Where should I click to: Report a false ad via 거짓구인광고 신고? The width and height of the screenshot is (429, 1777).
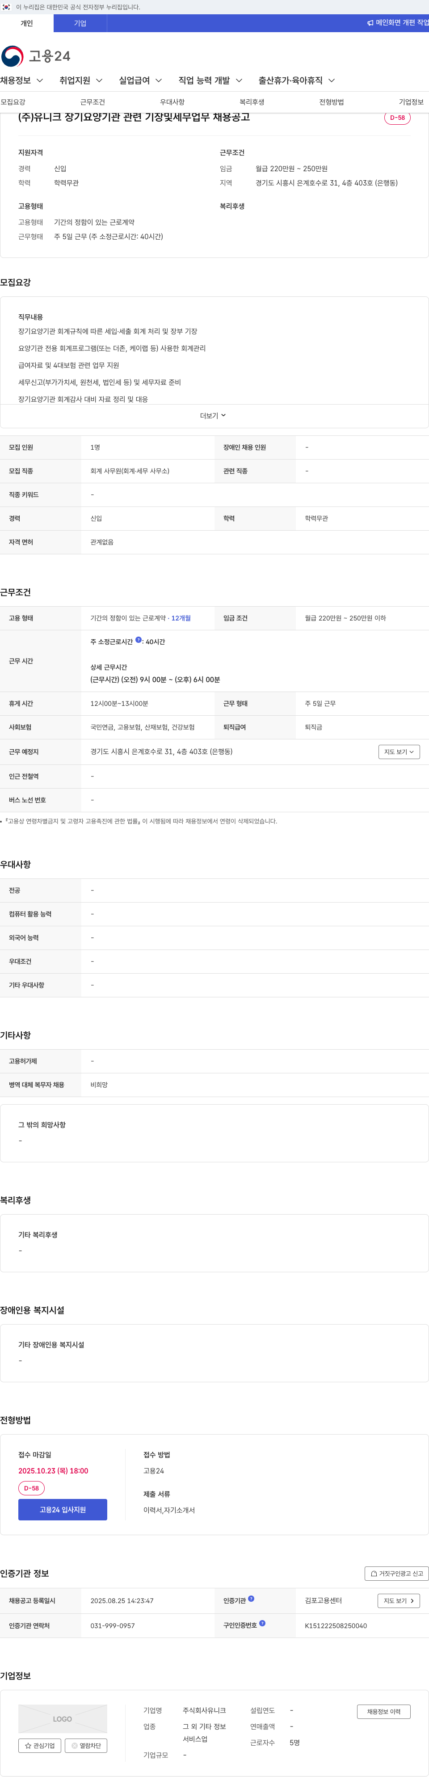(x=396, y=1574)
